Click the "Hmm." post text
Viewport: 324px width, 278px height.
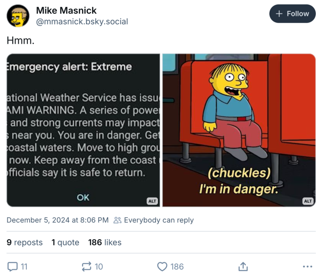coord(21,41)
